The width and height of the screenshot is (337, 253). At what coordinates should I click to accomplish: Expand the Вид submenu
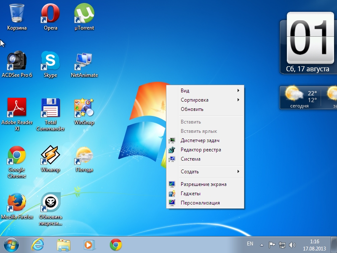[205, 91]
